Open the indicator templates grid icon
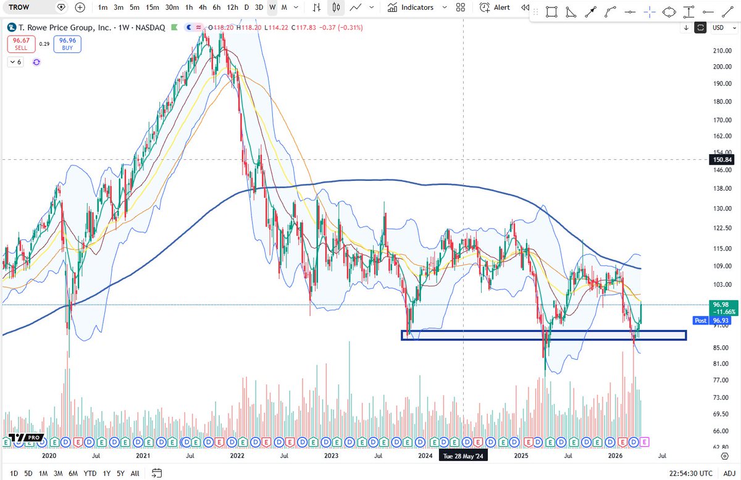The height and width of the screenshot is (480, 741). 461,7
